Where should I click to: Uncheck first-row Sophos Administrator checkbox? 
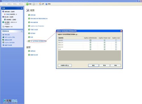click(x=90, y=40)
